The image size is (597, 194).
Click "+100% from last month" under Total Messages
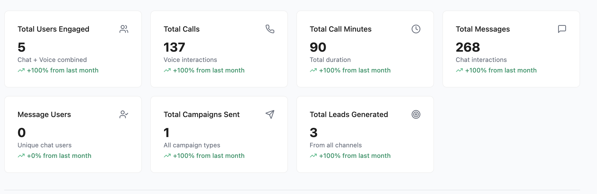point(501,70)
